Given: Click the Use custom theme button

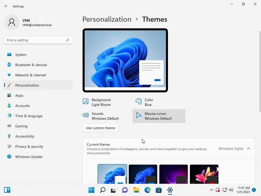Looking at the screenshot, I should 100,128.
